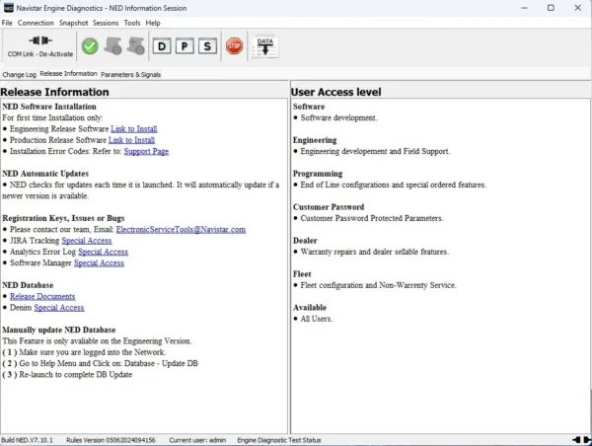Click the first grayed engine icon
The image size is (592, 446).
[112, 46]
